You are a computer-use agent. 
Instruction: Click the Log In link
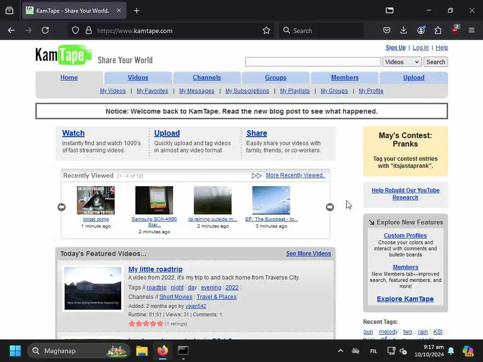[x=420, y=48]
